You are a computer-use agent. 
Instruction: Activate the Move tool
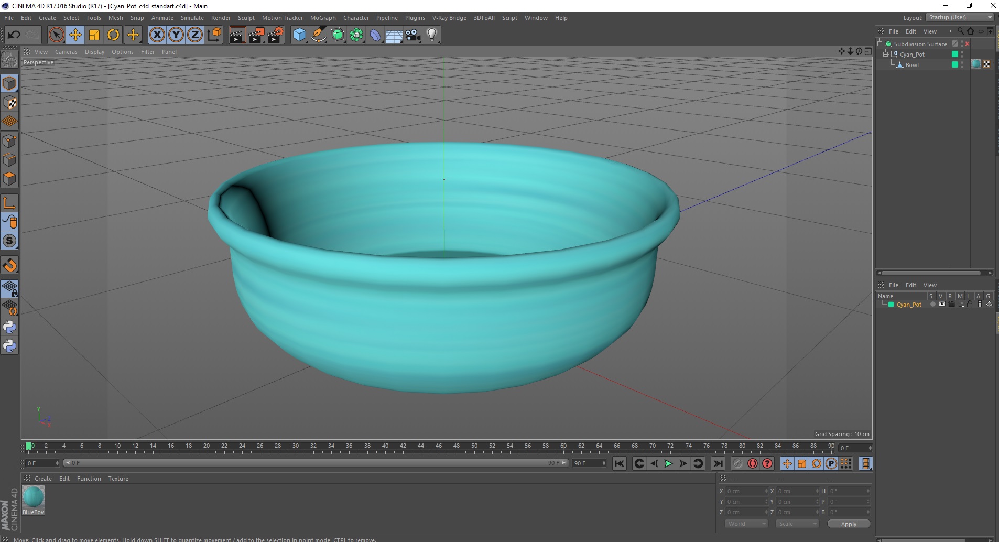pyautogui.click(x=75, y=35)
